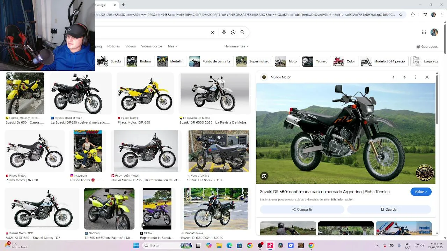Select the Suzuki filter chip
The height and width of the screenshot is (251, 447).
point(109,61)
